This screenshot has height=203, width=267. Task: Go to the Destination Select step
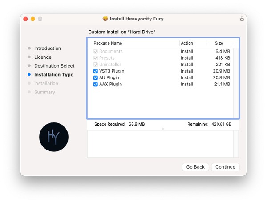coord(54,66)
